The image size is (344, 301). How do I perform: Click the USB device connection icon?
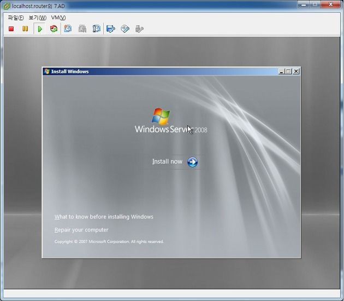coord(139,29)
